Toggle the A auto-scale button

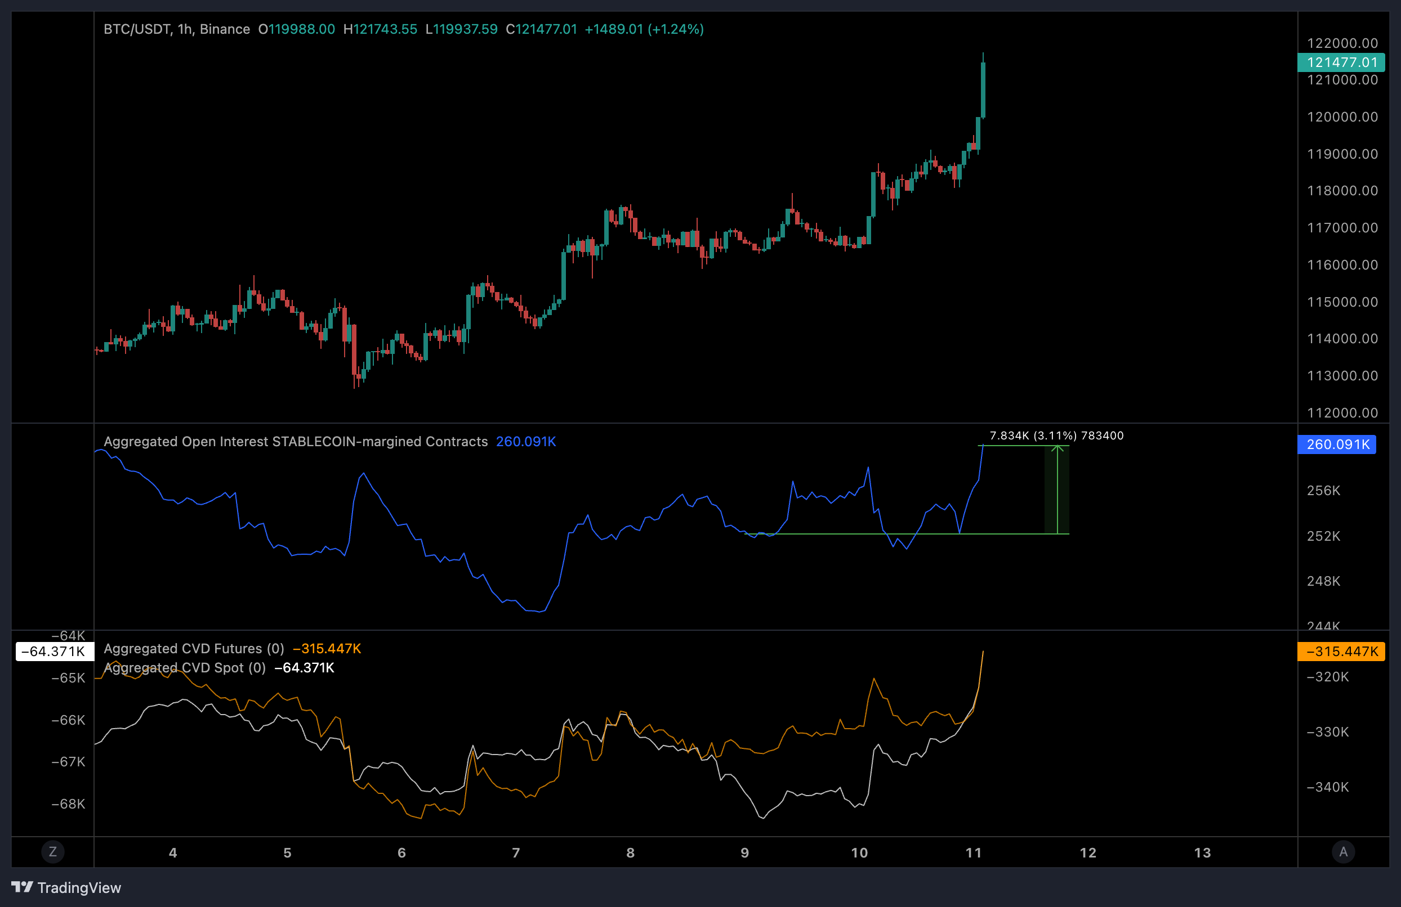[x=1343, y=851]
